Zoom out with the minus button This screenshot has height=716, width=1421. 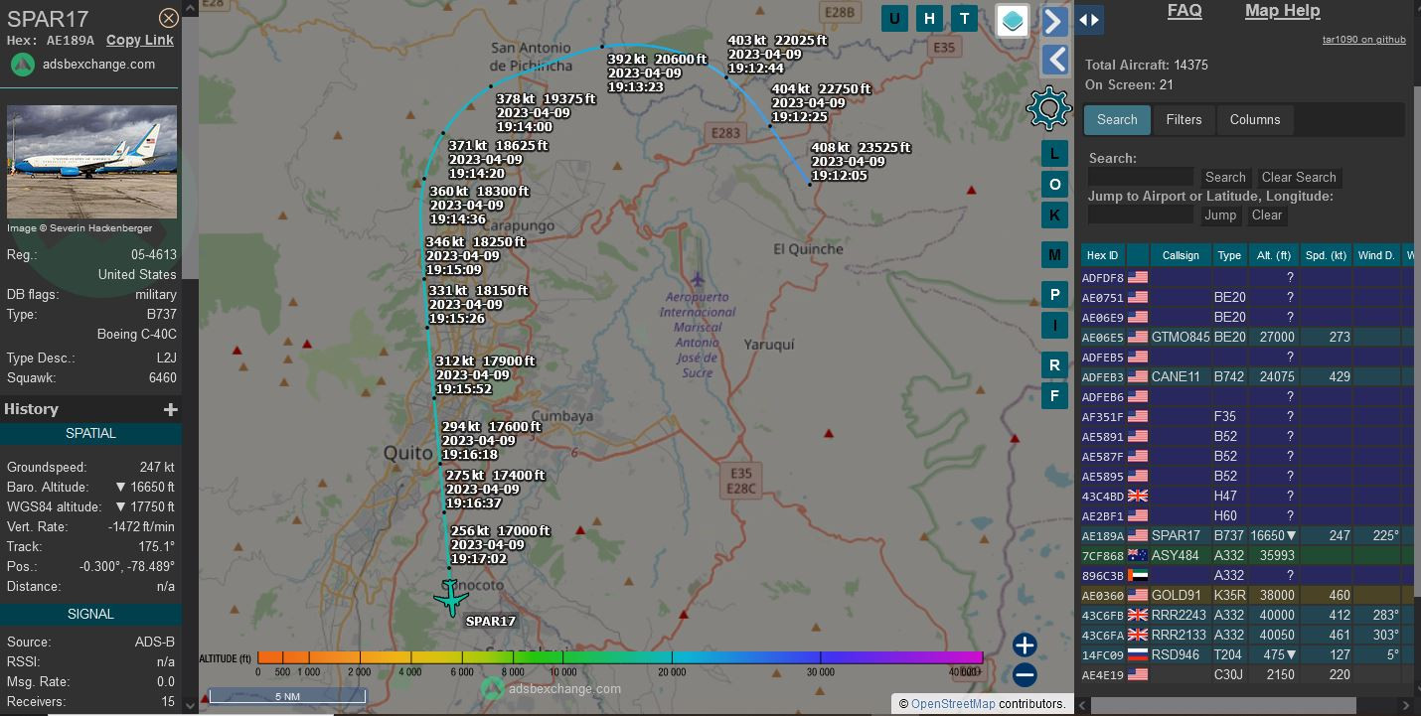pyautogui.click(x=1025, y=675)
